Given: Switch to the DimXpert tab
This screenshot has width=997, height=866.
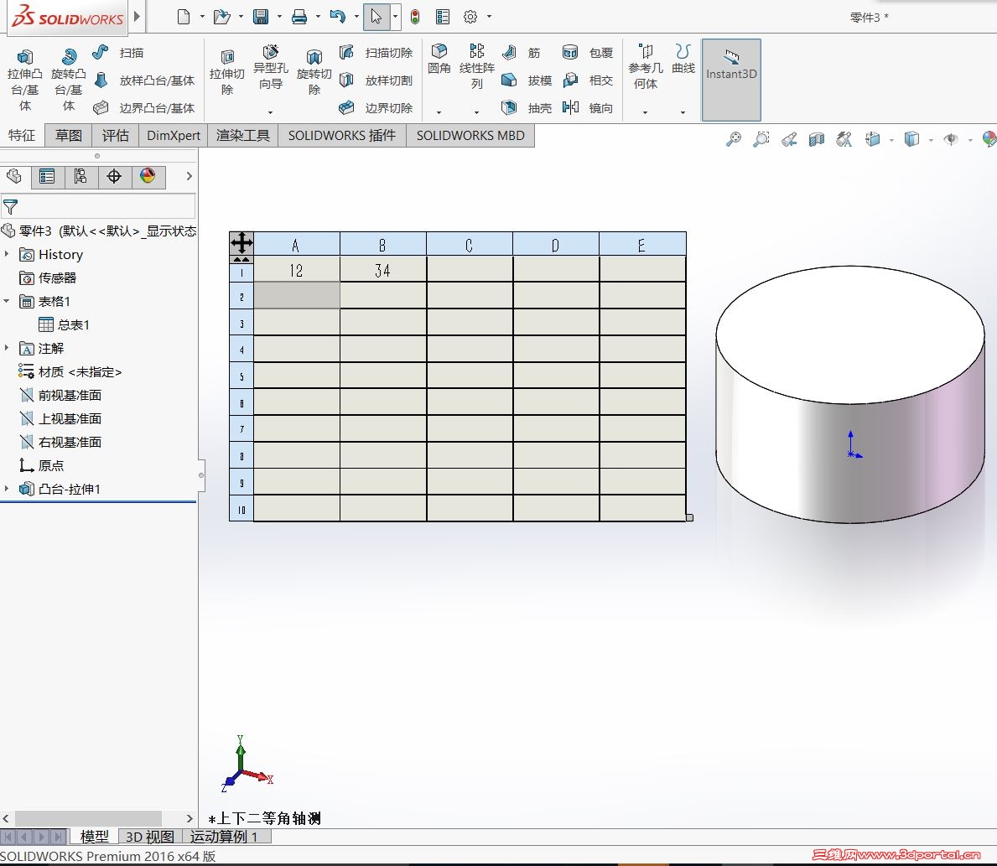Looking at the screenshot, I should click(174, 136).
